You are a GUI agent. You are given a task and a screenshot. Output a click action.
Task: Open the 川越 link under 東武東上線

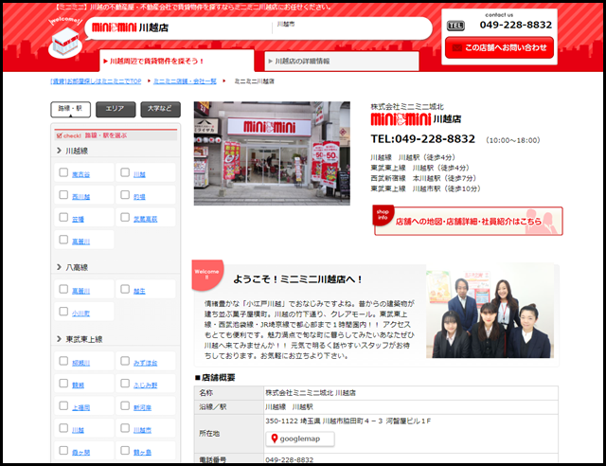click(x=78, y=430)
